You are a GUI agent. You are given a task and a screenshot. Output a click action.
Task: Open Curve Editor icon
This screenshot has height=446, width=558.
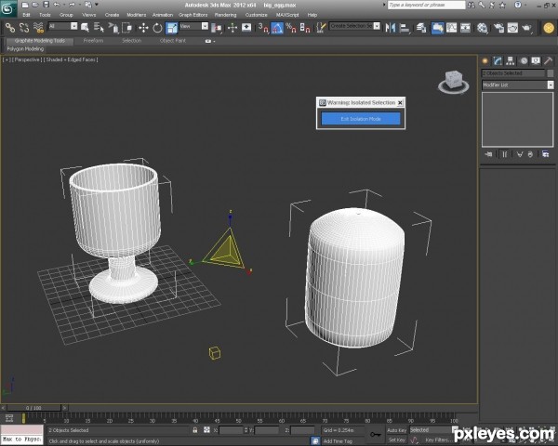pos(452,27)
